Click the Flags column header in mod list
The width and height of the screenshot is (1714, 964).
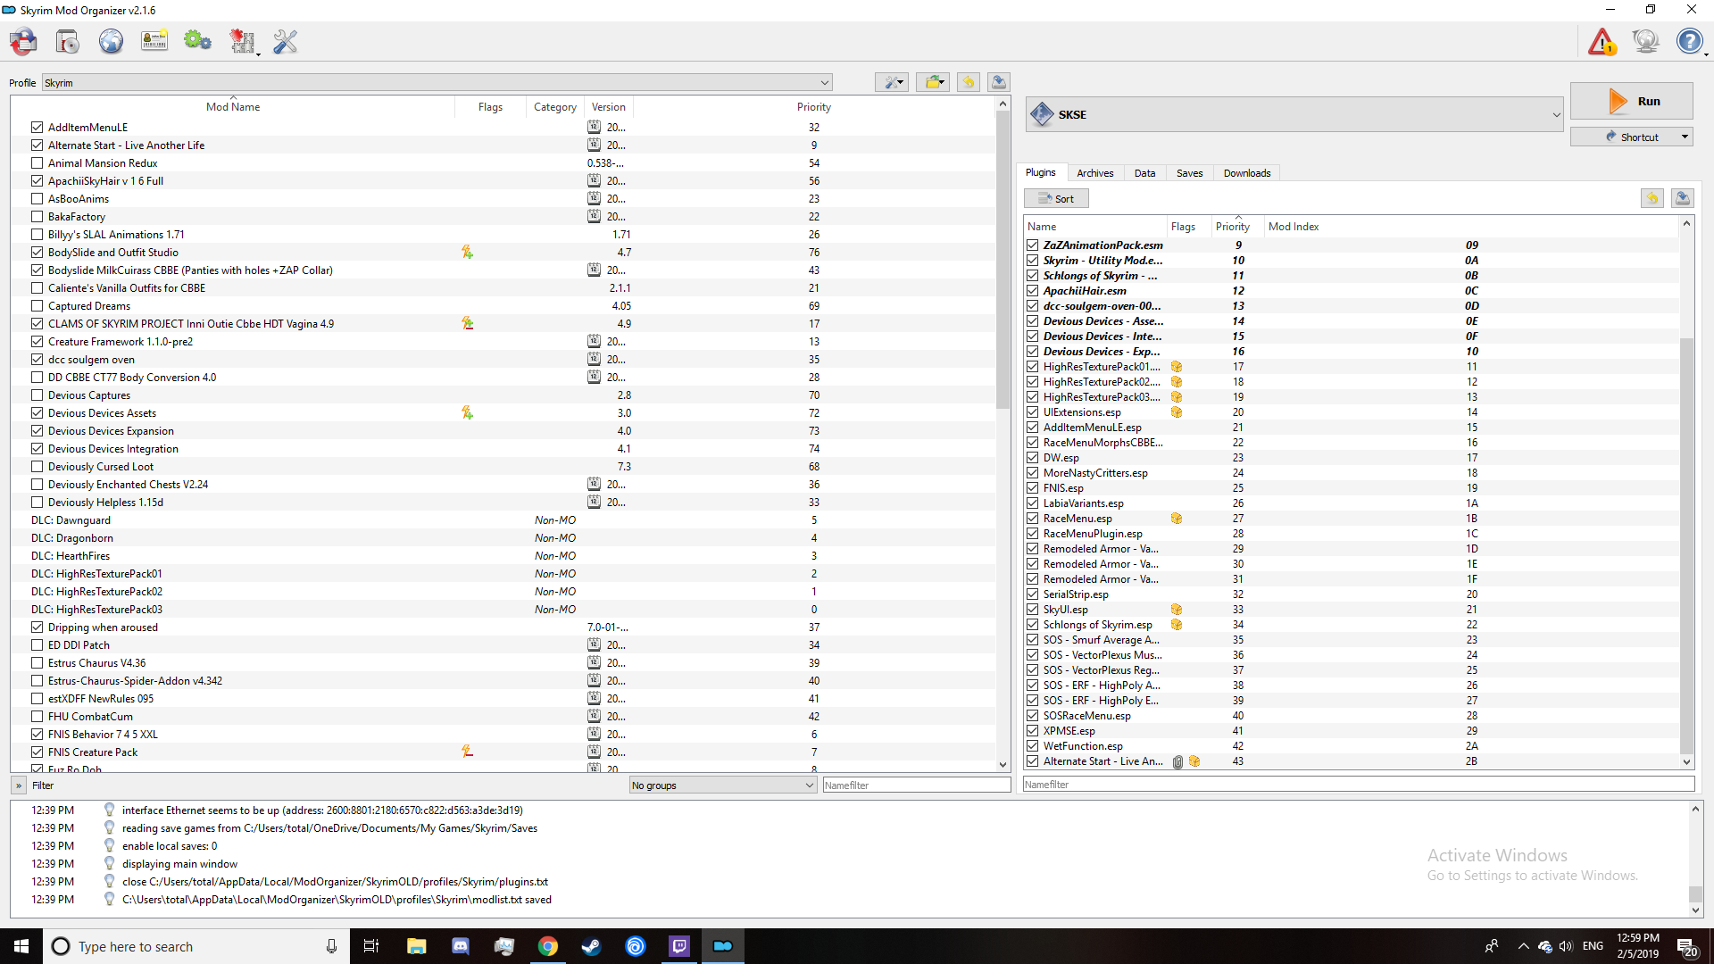pyautogui.click(x=490, y=107)
